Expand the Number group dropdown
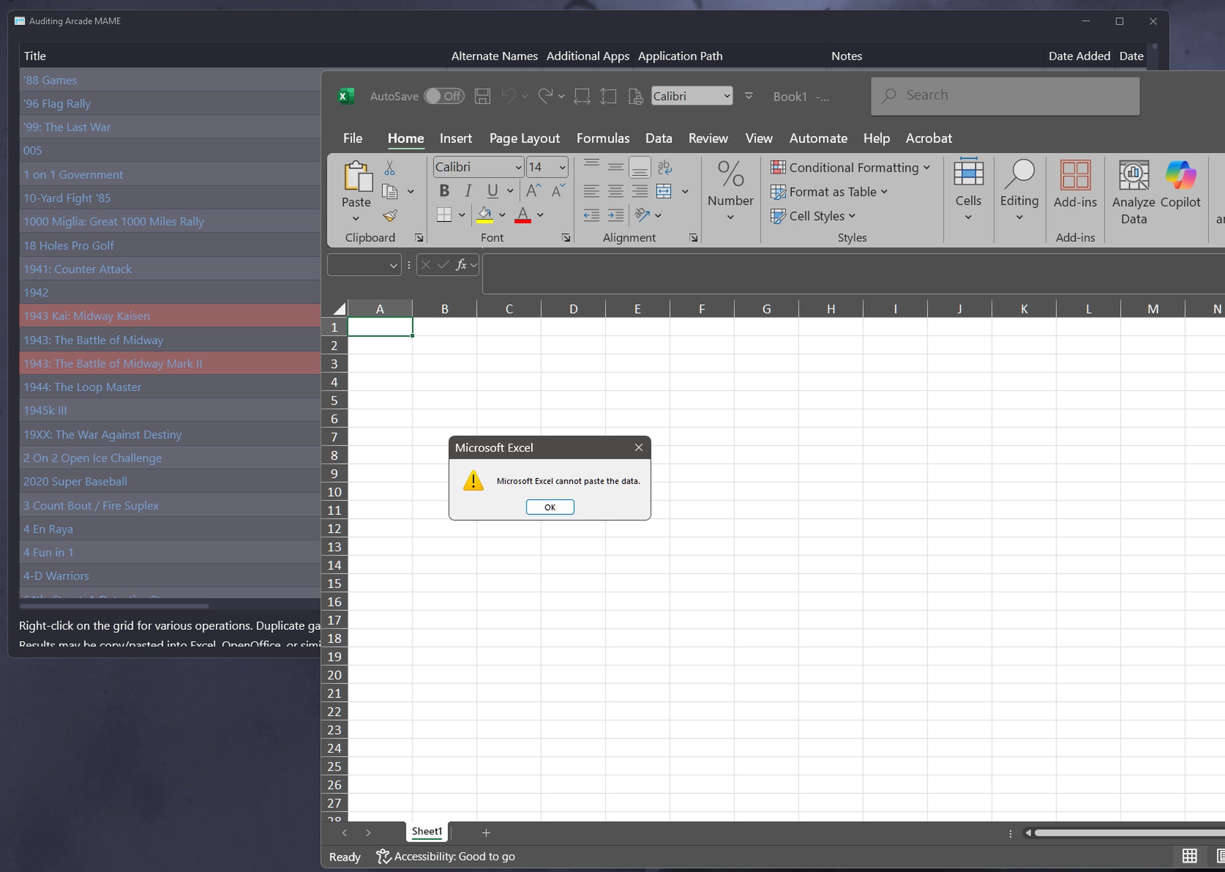The width and height of the screenshot is (1225, 872). [x=730, y=217]
